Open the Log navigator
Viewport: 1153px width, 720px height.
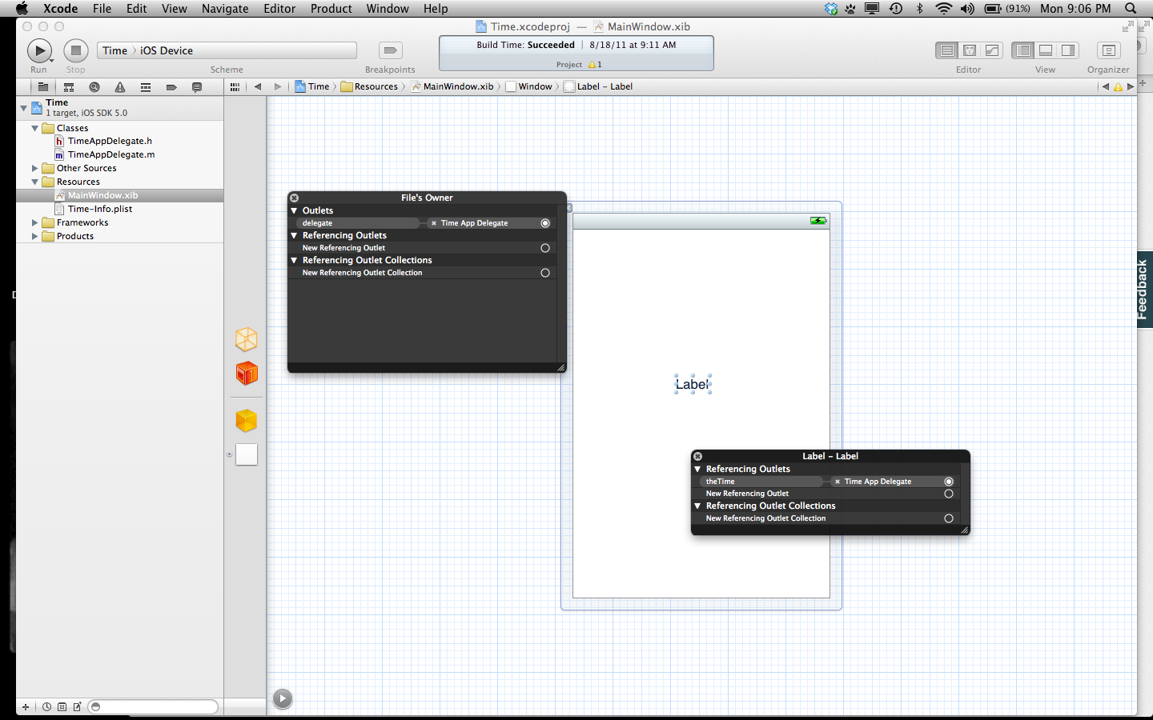[197, 86]
